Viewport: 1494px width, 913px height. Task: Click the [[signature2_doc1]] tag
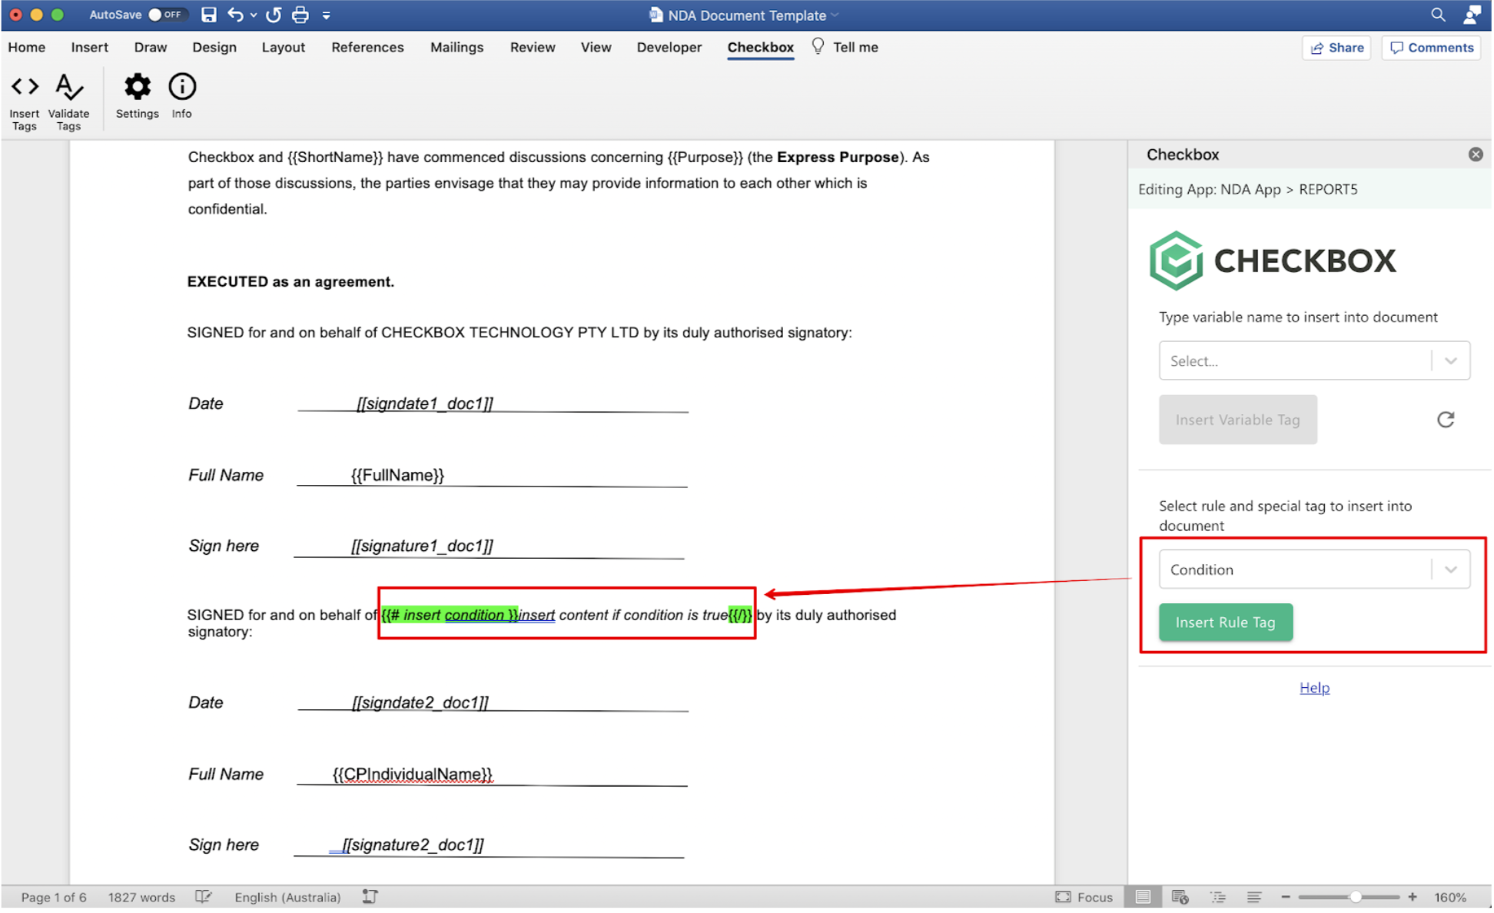point(413,845)
